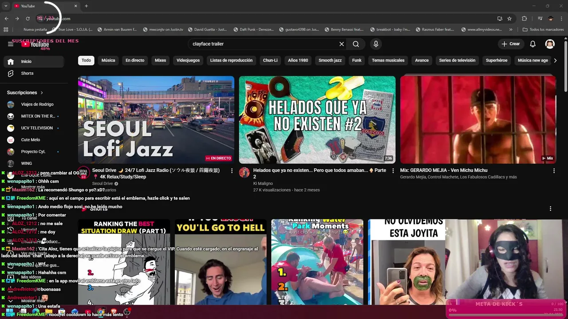Select the Series de televisión chip
This screenshot has height=319, width=568.
tap(457, 60)
